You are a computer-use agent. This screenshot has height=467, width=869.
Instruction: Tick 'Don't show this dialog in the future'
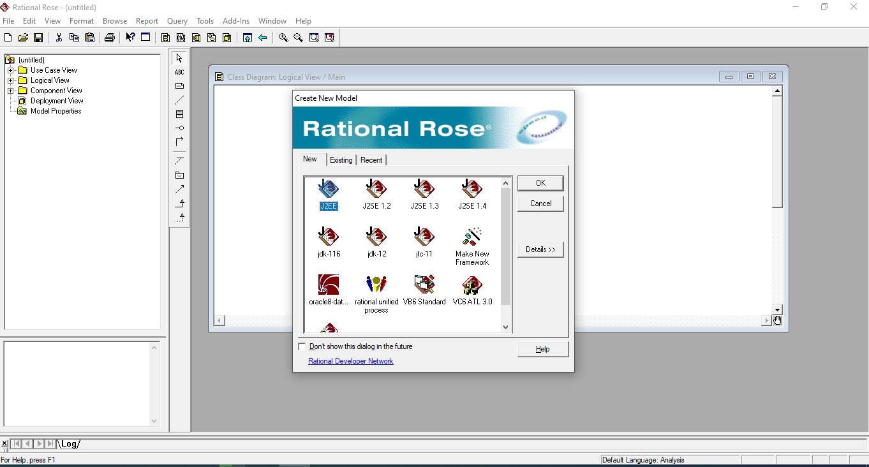tap(302, 346)
